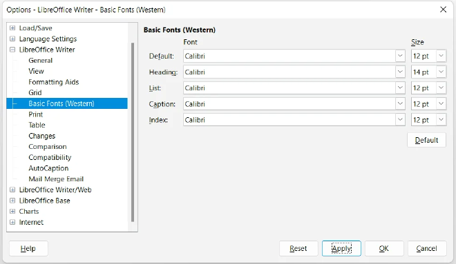
Task: Open the Index font dropdown arrow
Action: [x=400, y=119]
